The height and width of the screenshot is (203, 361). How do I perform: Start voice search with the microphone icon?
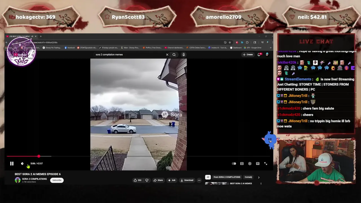(184, 55)
